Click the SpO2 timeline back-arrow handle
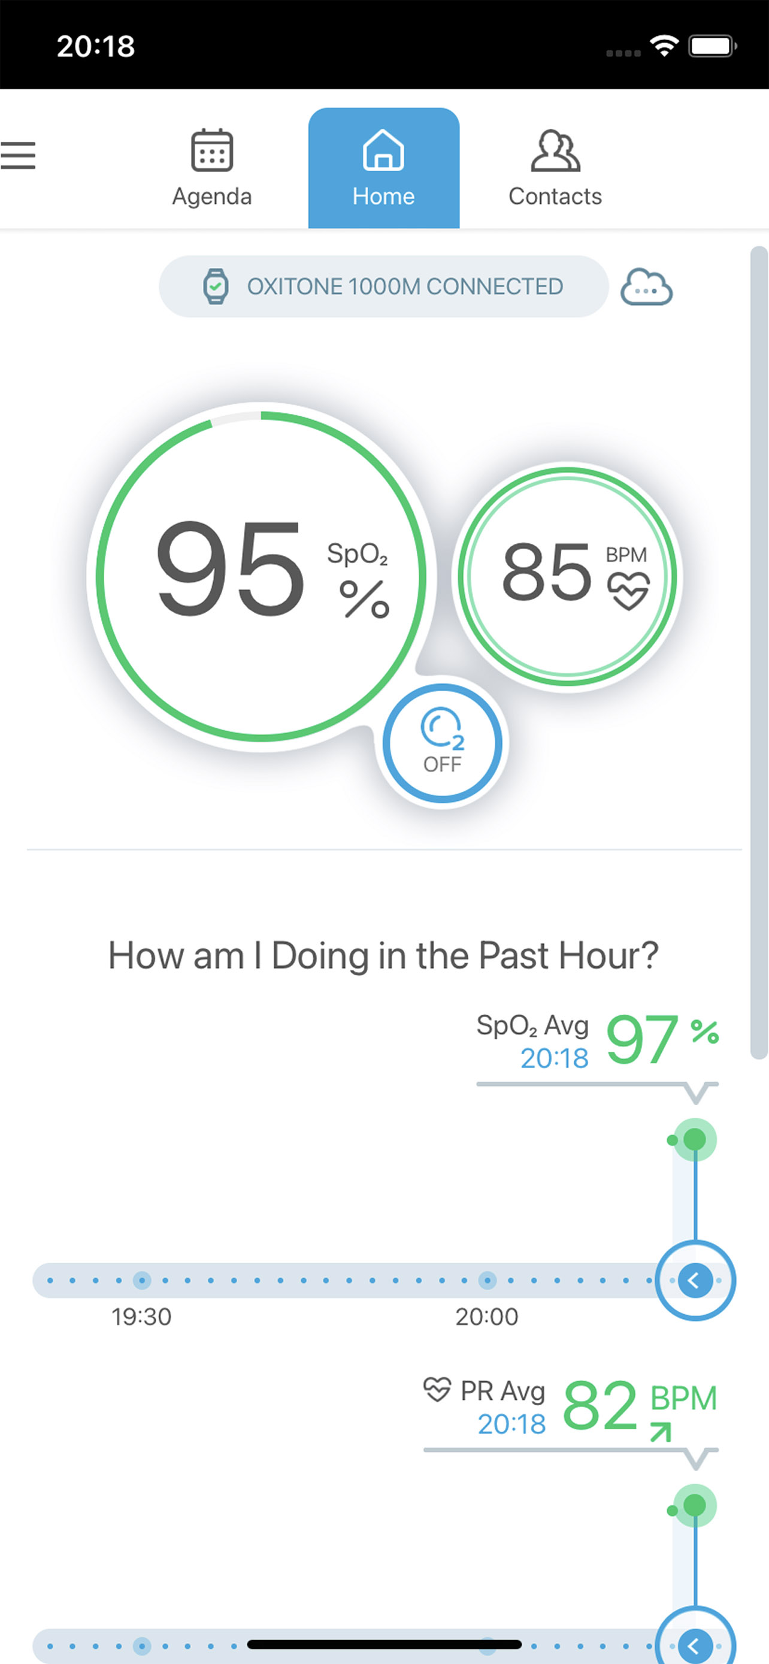The height and width of the screenshot is (1664, 769). [695, 1280]
